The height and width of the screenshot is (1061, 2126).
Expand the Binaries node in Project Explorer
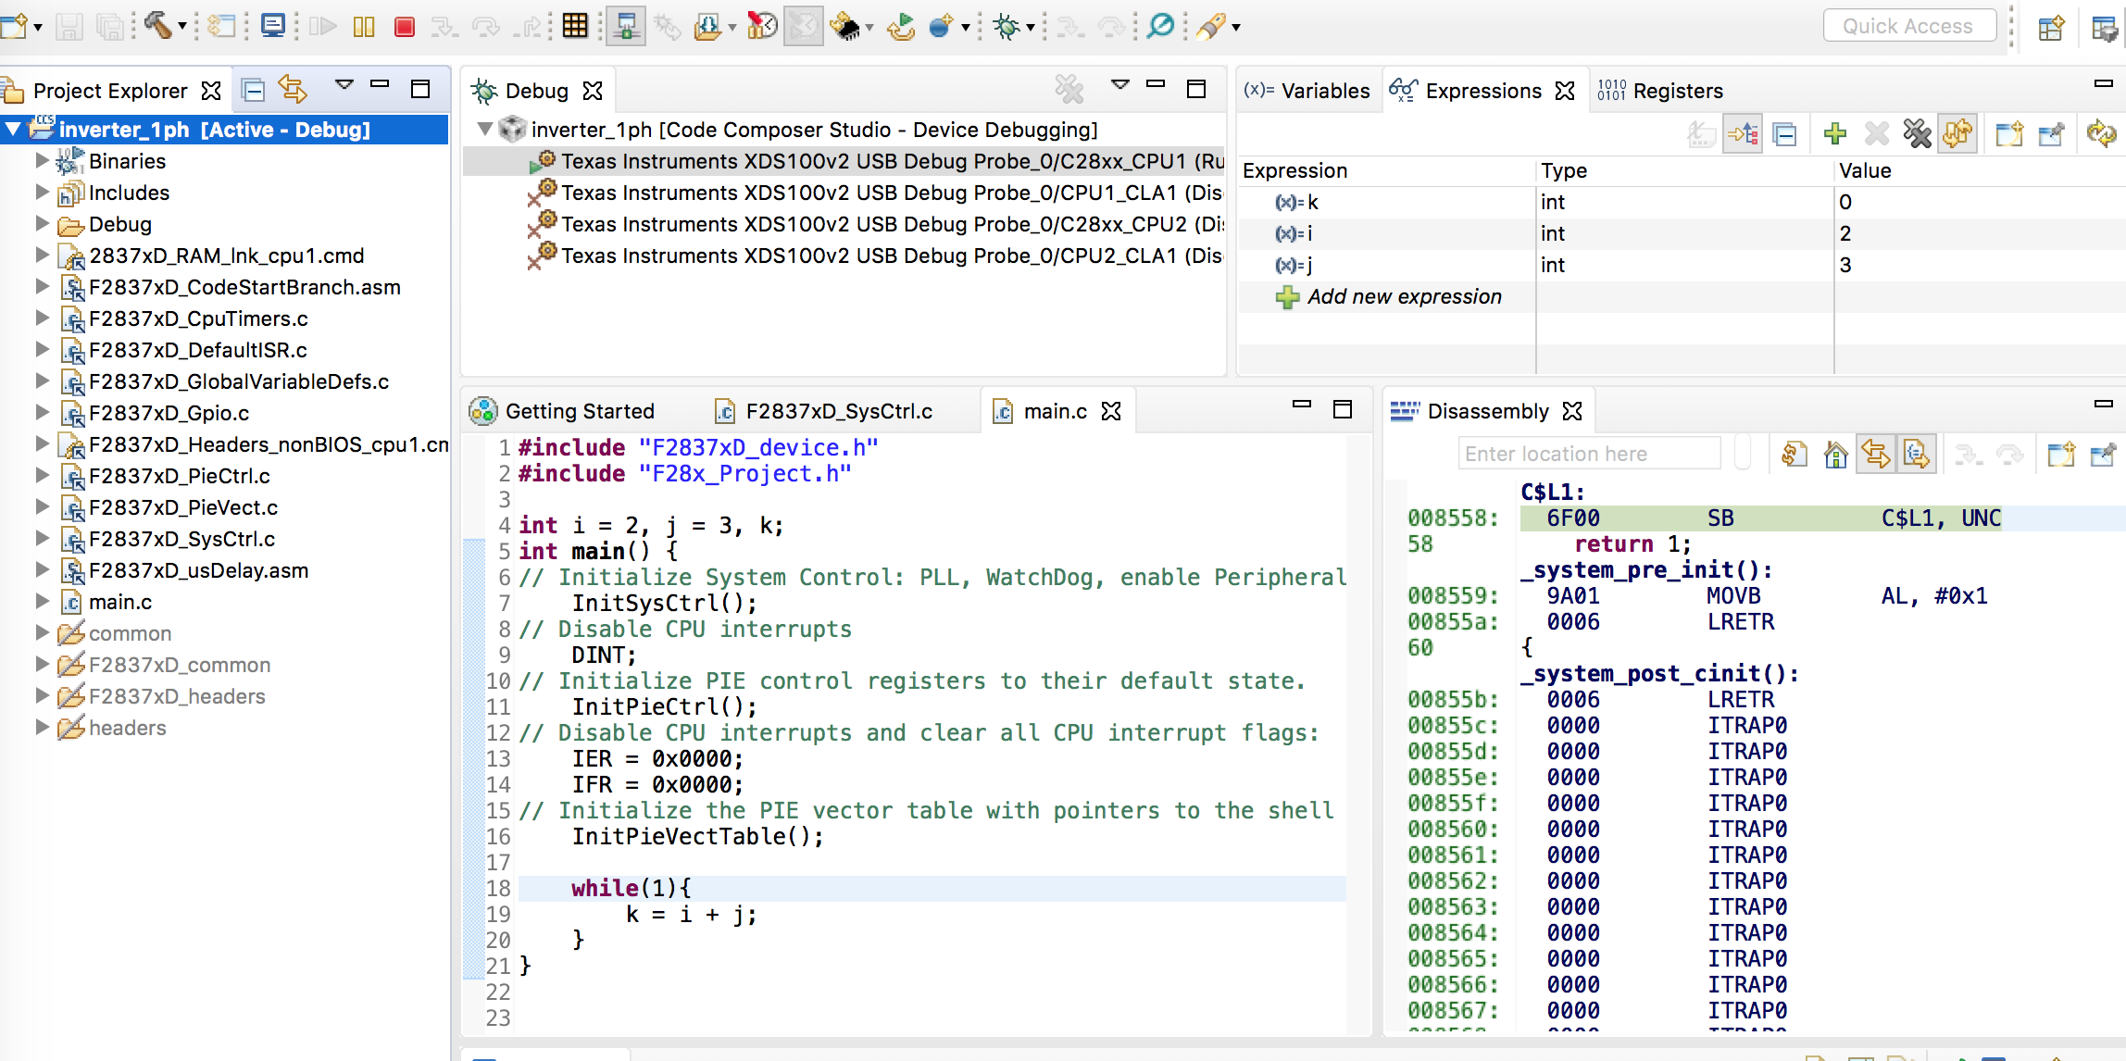[41, 160]
